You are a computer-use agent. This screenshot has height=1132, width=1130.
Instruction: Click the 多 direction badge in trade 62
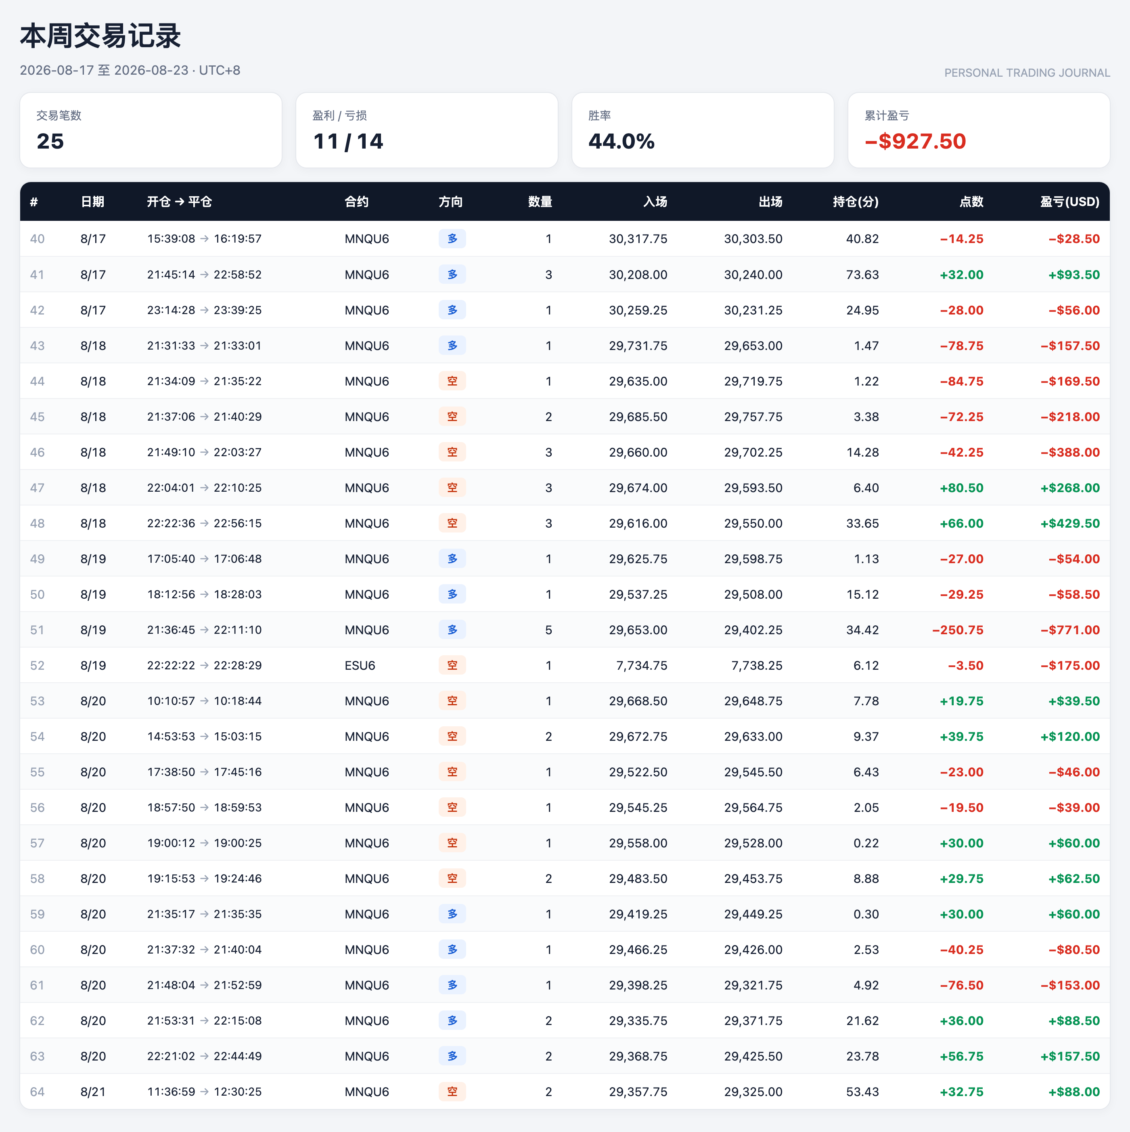coord(452,1020)
